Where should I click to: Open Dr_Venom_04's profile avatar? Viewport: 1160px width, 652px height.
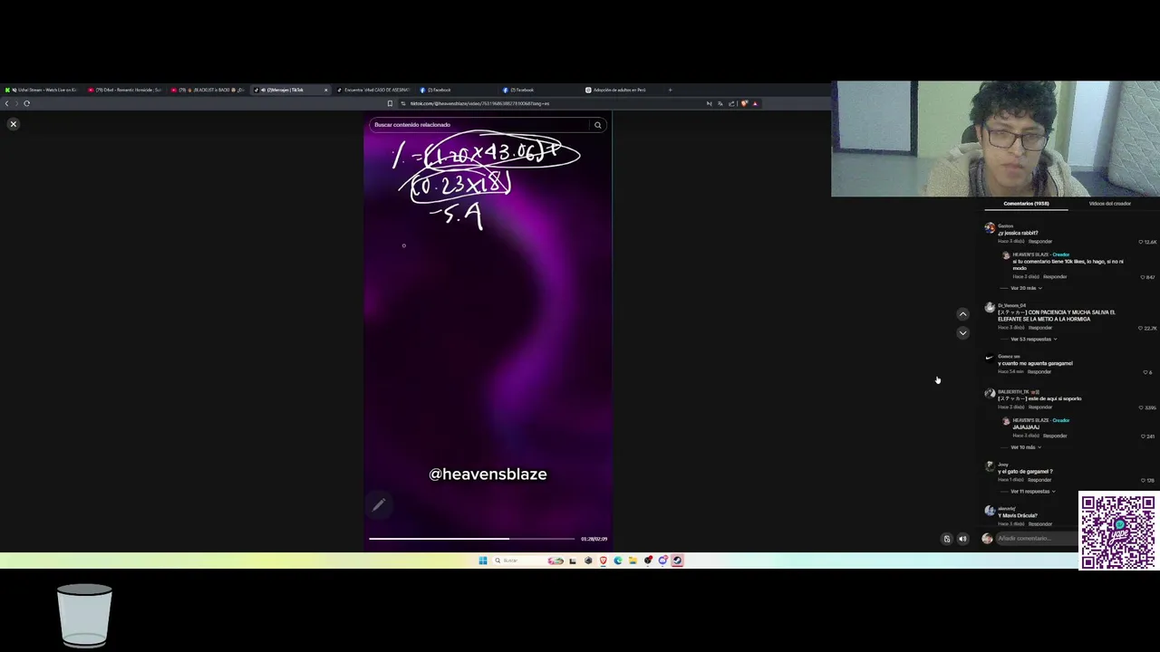coord(990,308)
